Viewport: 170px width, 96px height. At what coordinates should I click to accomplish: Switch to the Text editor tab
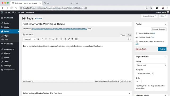pyautogui.click(x=129, y=35)
